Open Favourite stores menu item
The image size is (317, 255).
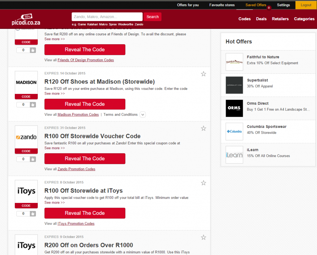(x=222, y=5)
